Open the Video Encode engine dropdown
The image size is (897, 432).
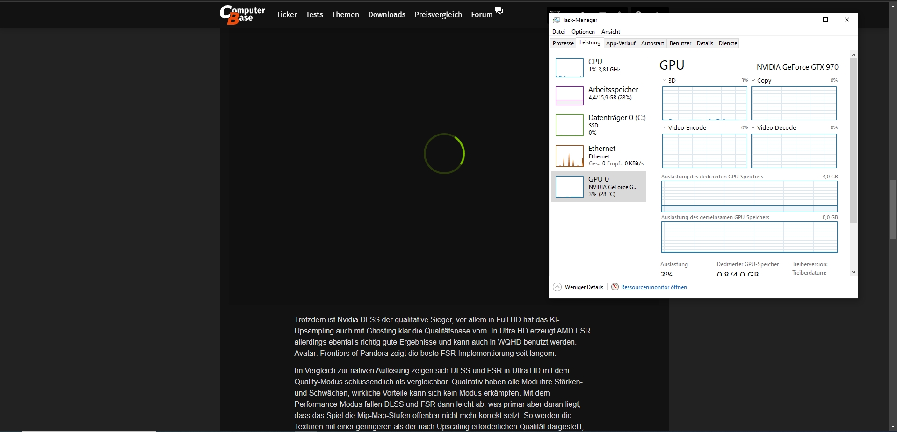[664, 127]
